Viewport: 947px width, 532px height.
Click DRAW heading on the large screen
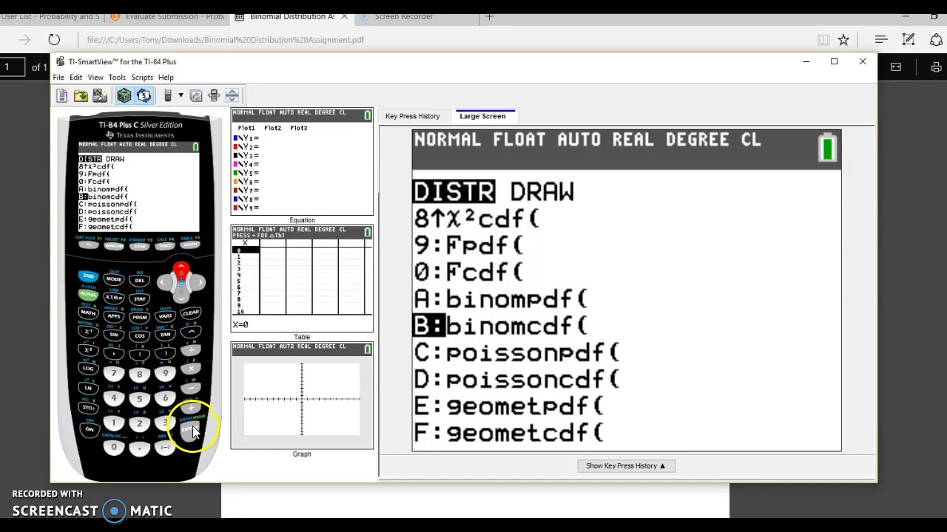[x=542, y=192]
